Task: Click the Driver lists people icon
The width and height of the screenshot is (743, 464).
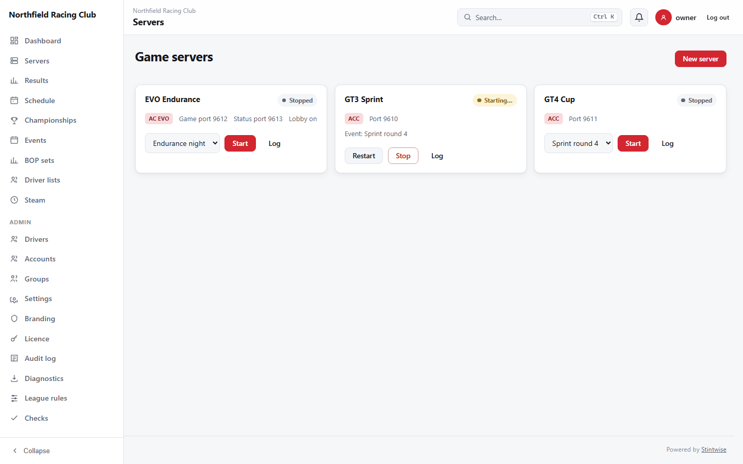Action: pyautogui.click(x=14, y=180)
